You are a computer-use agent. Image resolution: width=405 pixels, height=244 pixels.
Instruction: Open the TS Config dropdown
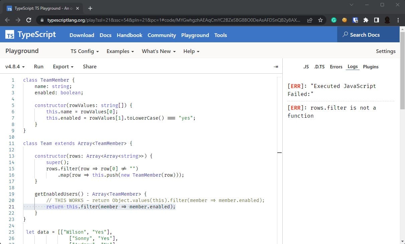point(84,51)
